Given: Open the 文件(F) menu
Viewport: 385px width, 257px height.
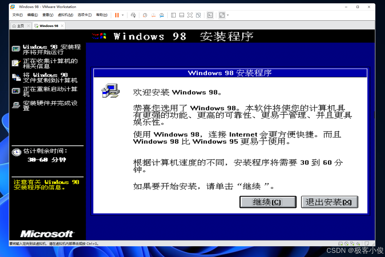Looking at the screenshot, I should point(18,15).
